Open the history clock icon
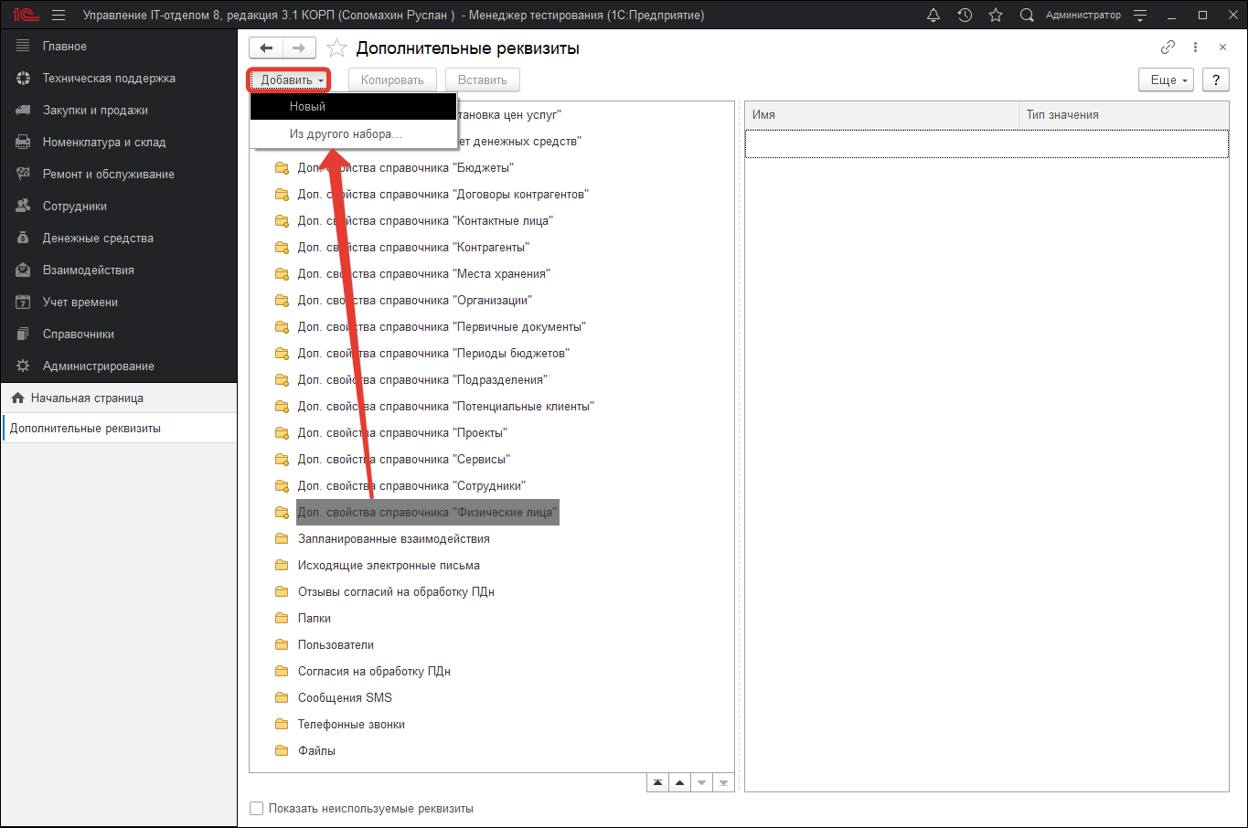Viewport: 1248px width, 828px height. pyautogui.click(x=965, y=16)
